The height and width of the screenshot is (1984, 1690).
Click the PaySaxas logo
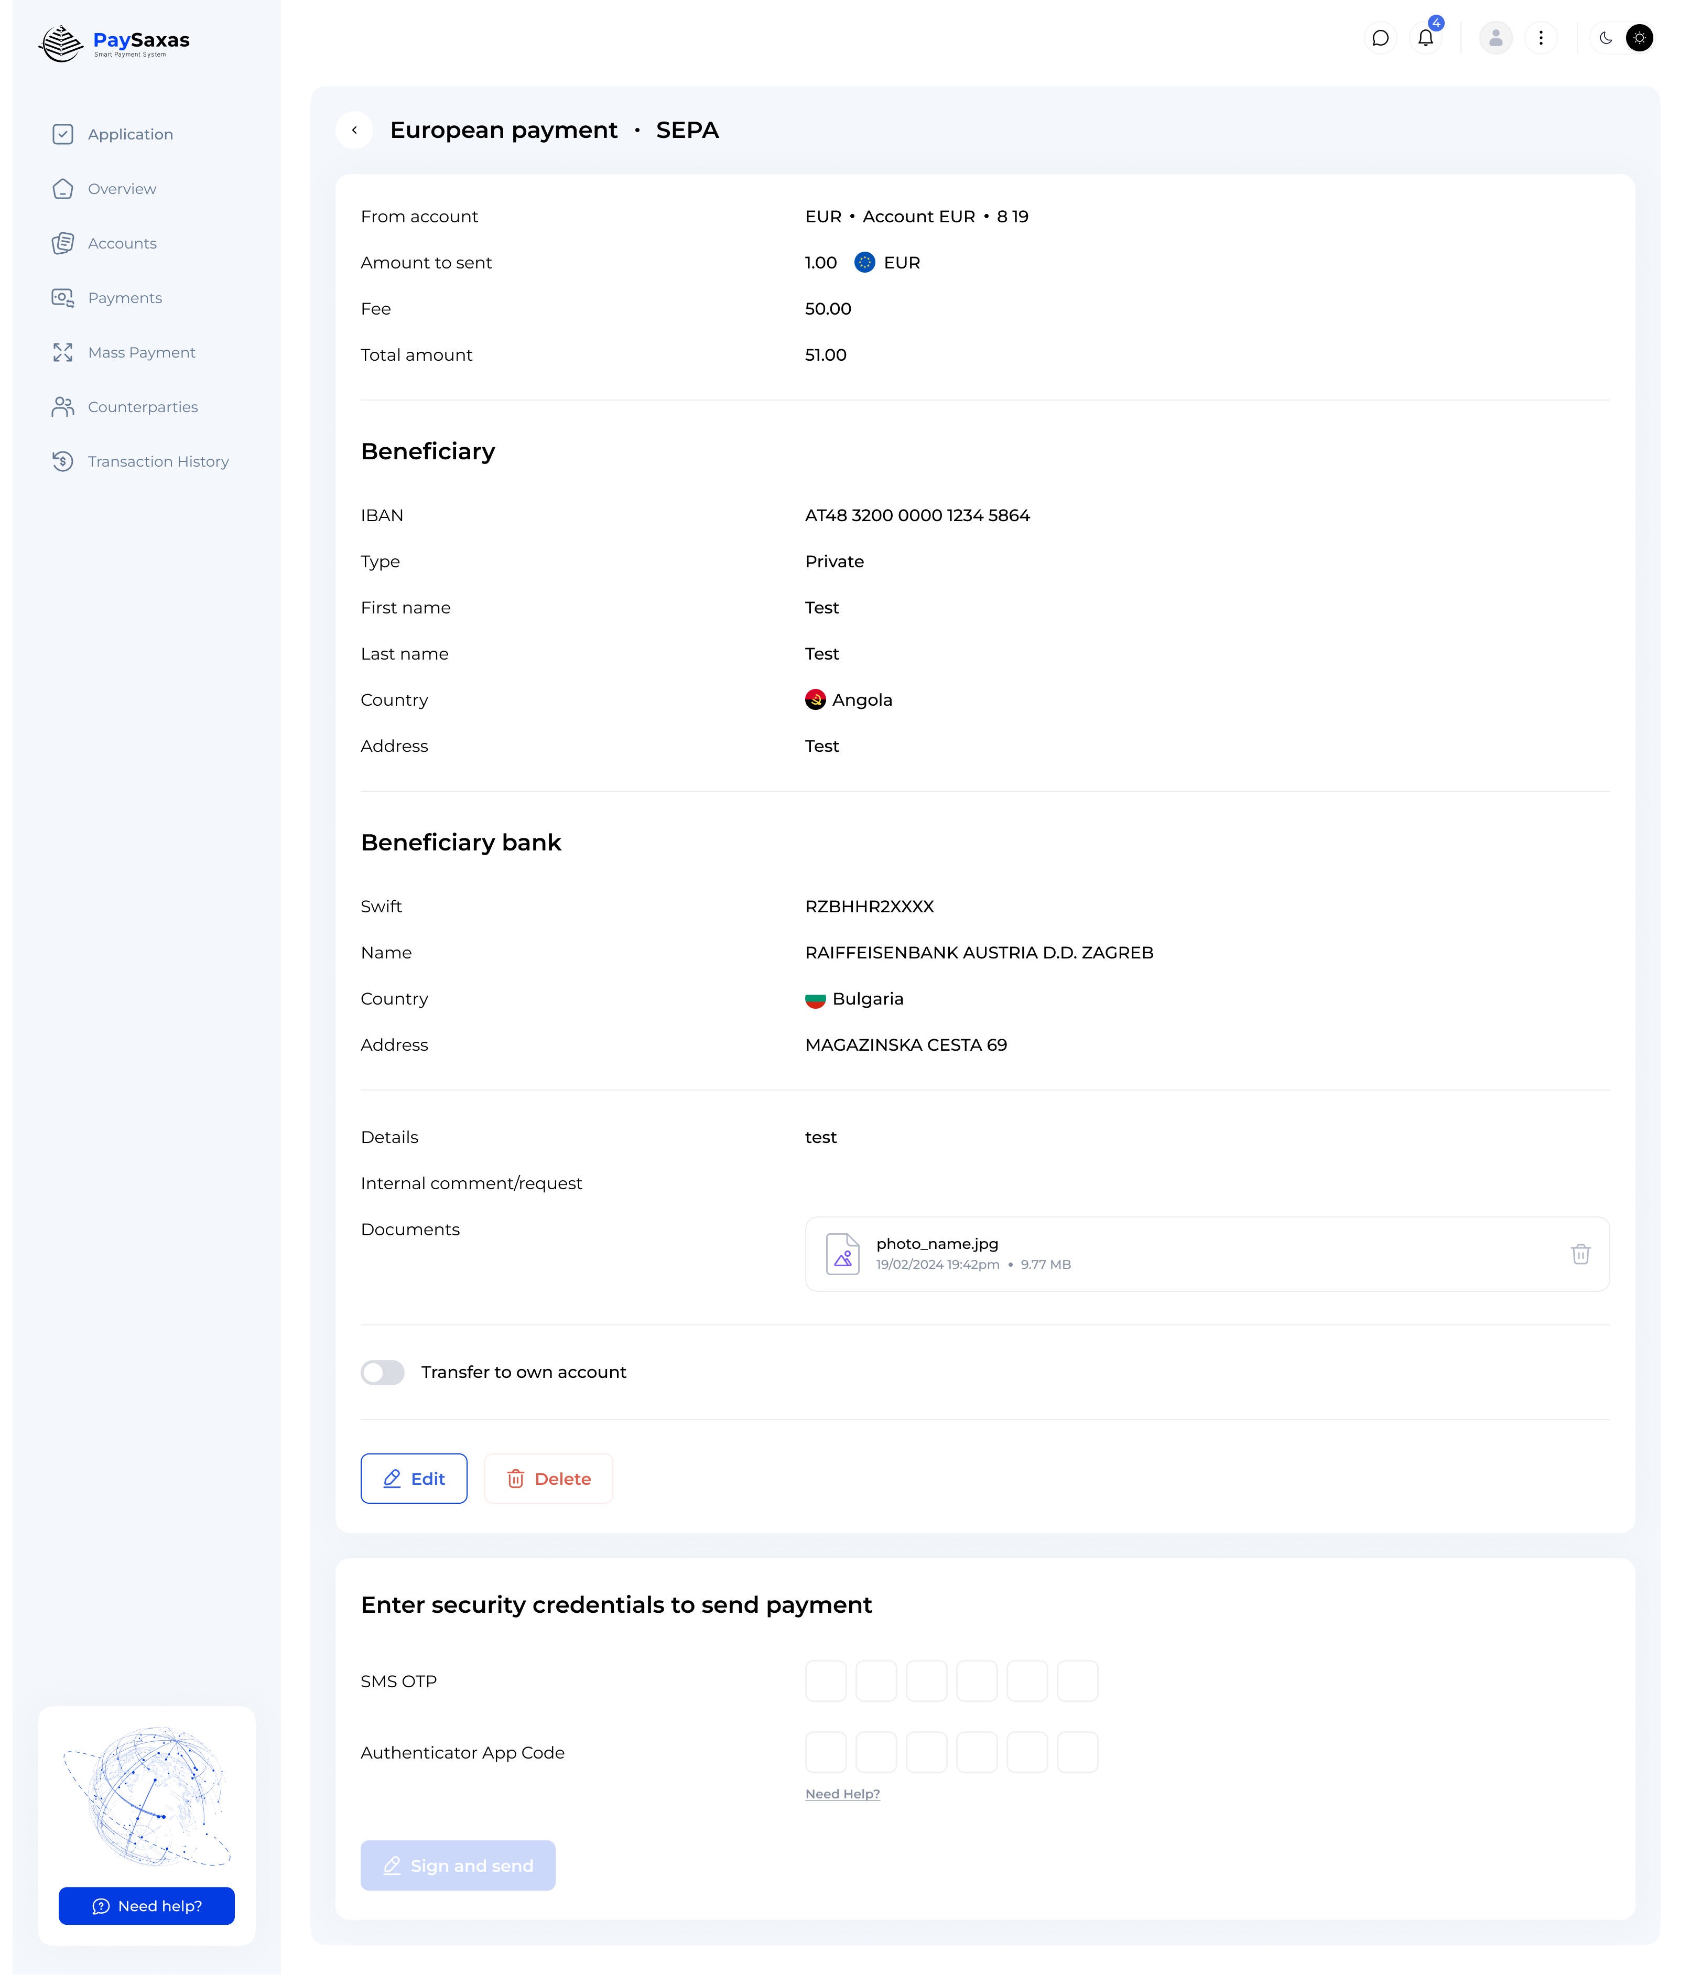[115, 42]
